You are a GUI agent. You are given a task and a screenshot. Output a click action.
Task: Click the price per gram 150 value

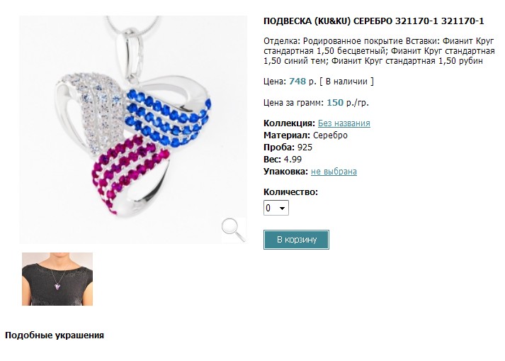click(x=335, y=103)
